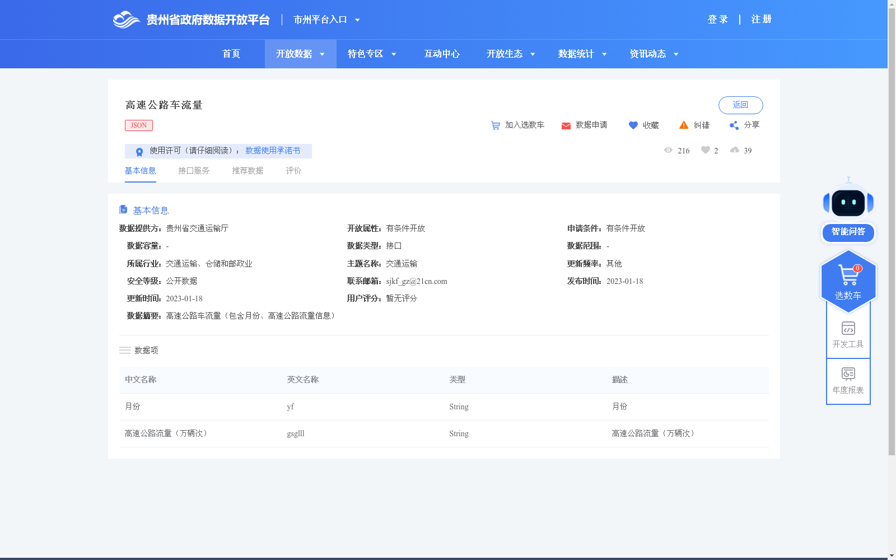Switch to the 接口服务 tab
Viewport: 896px width, 560px height.
click(x=194, y=170)
